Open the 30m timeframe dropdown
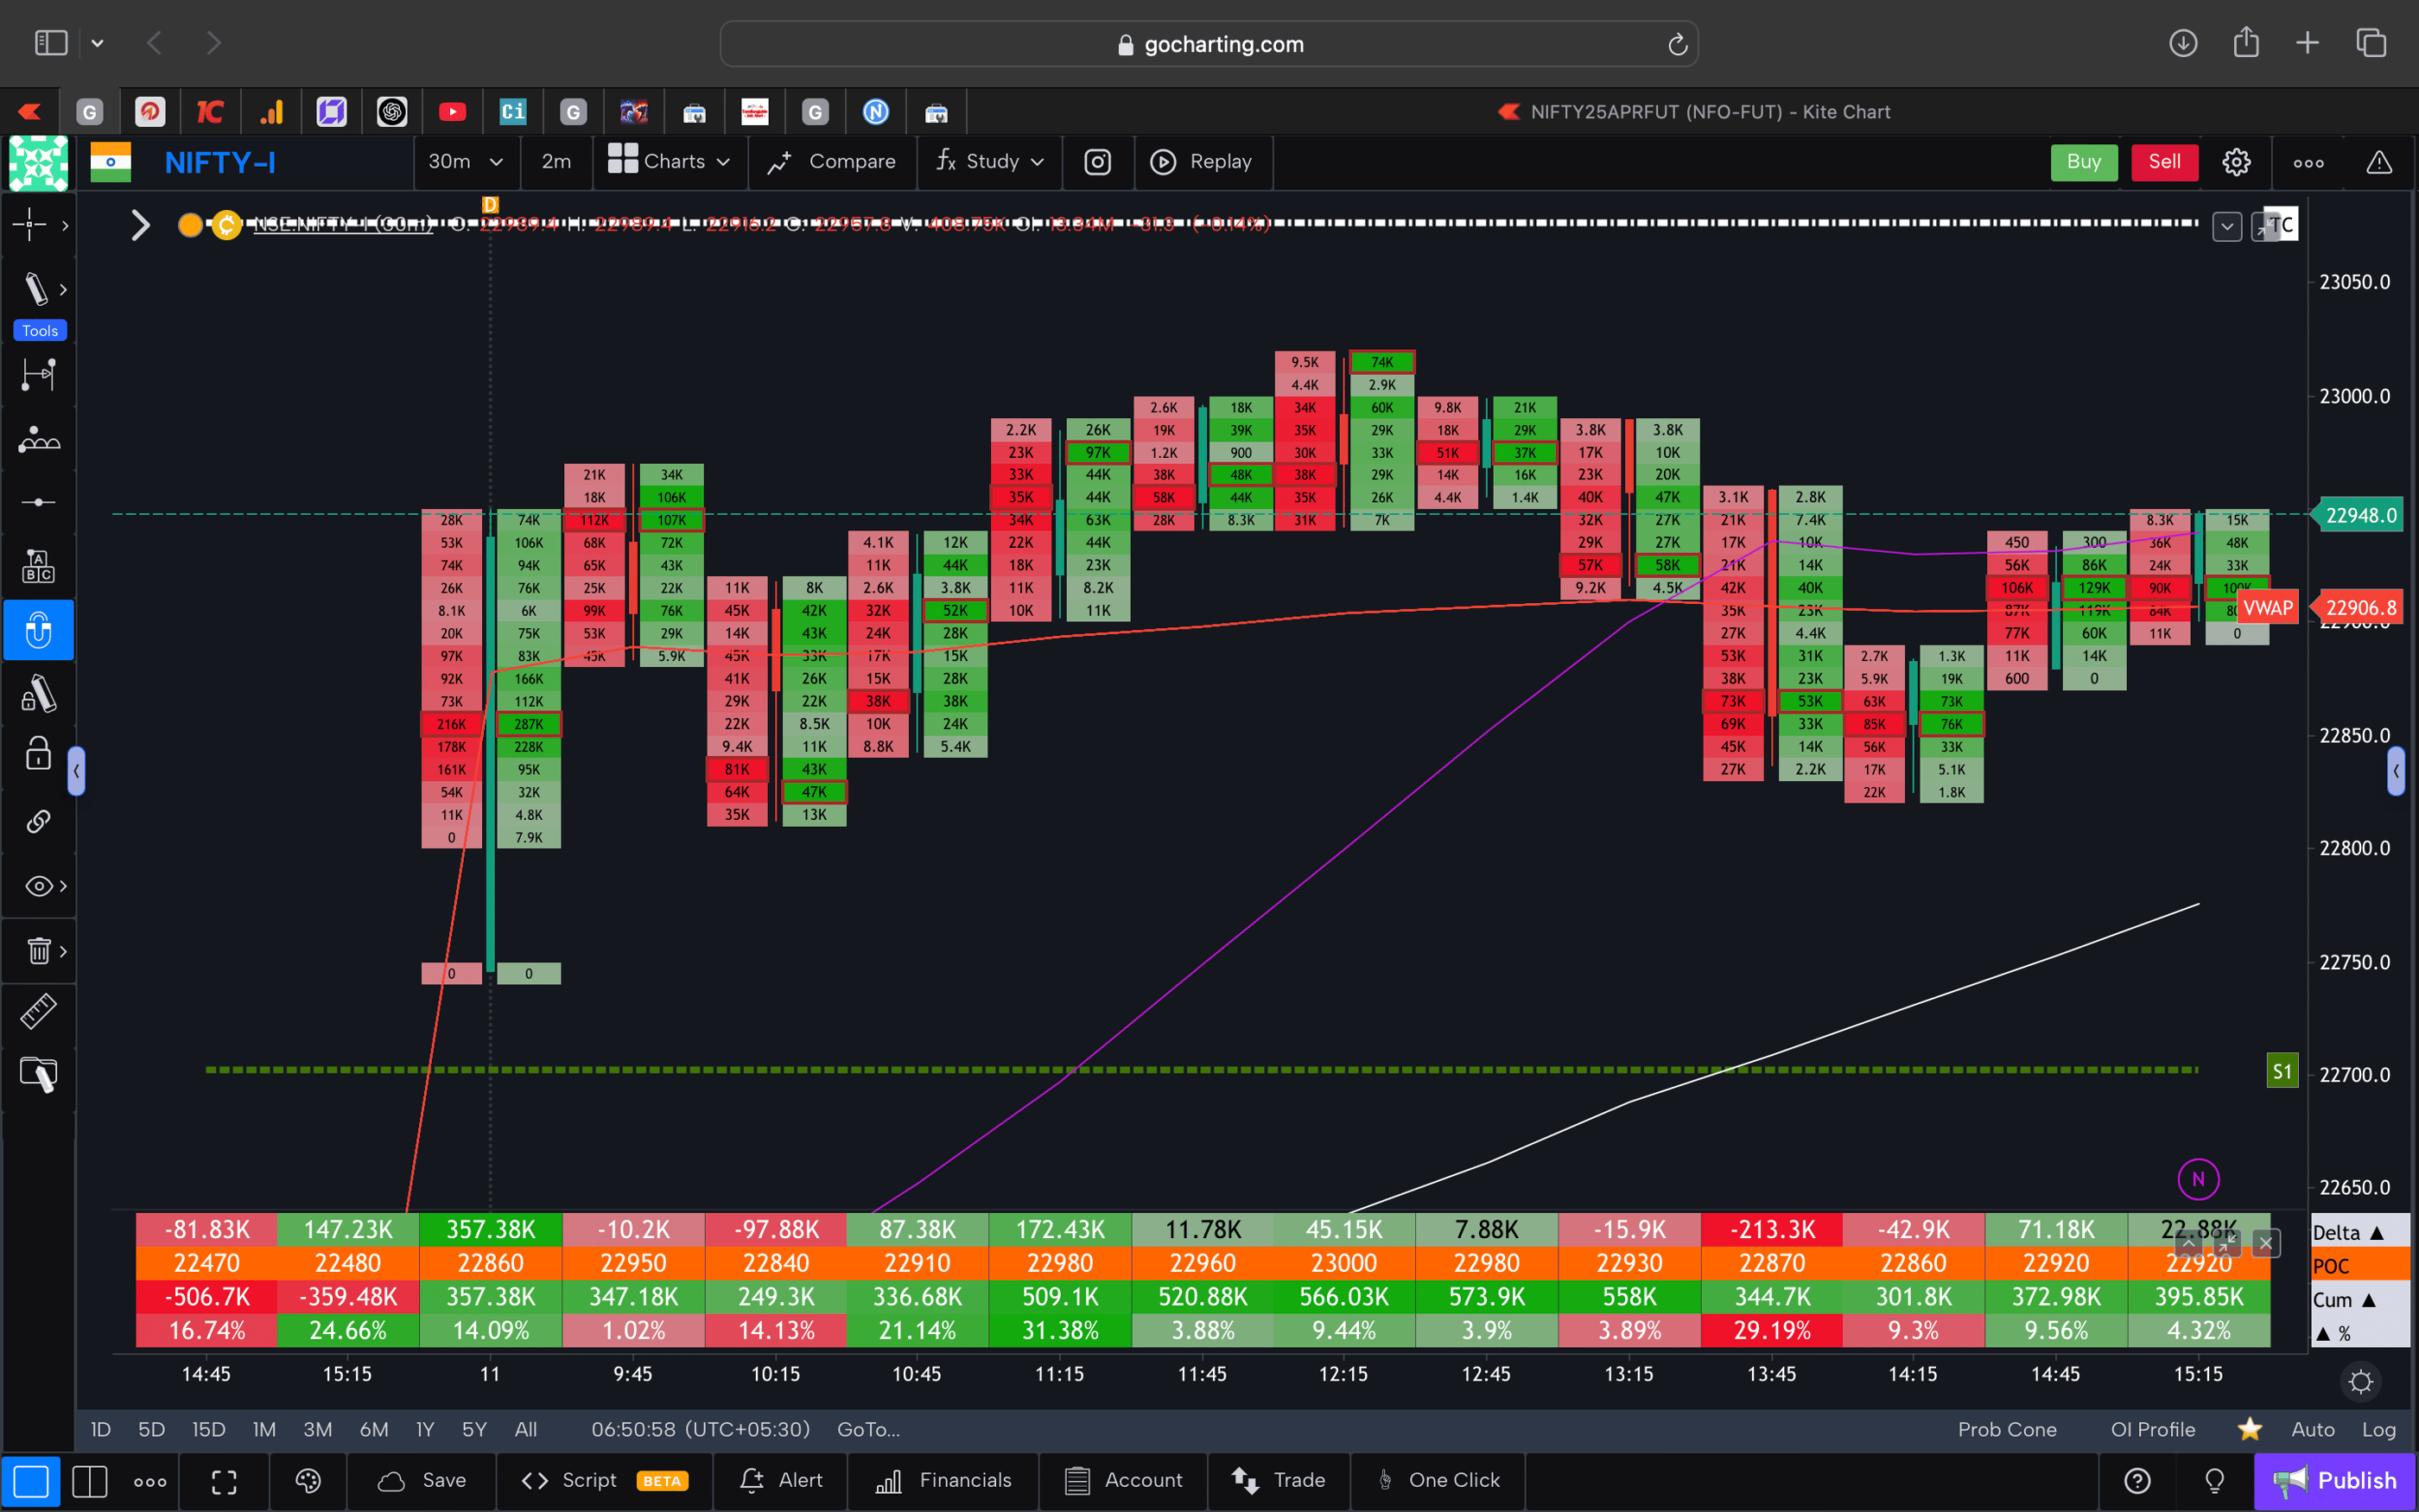 pyautogui.click(x=466, y=161)
